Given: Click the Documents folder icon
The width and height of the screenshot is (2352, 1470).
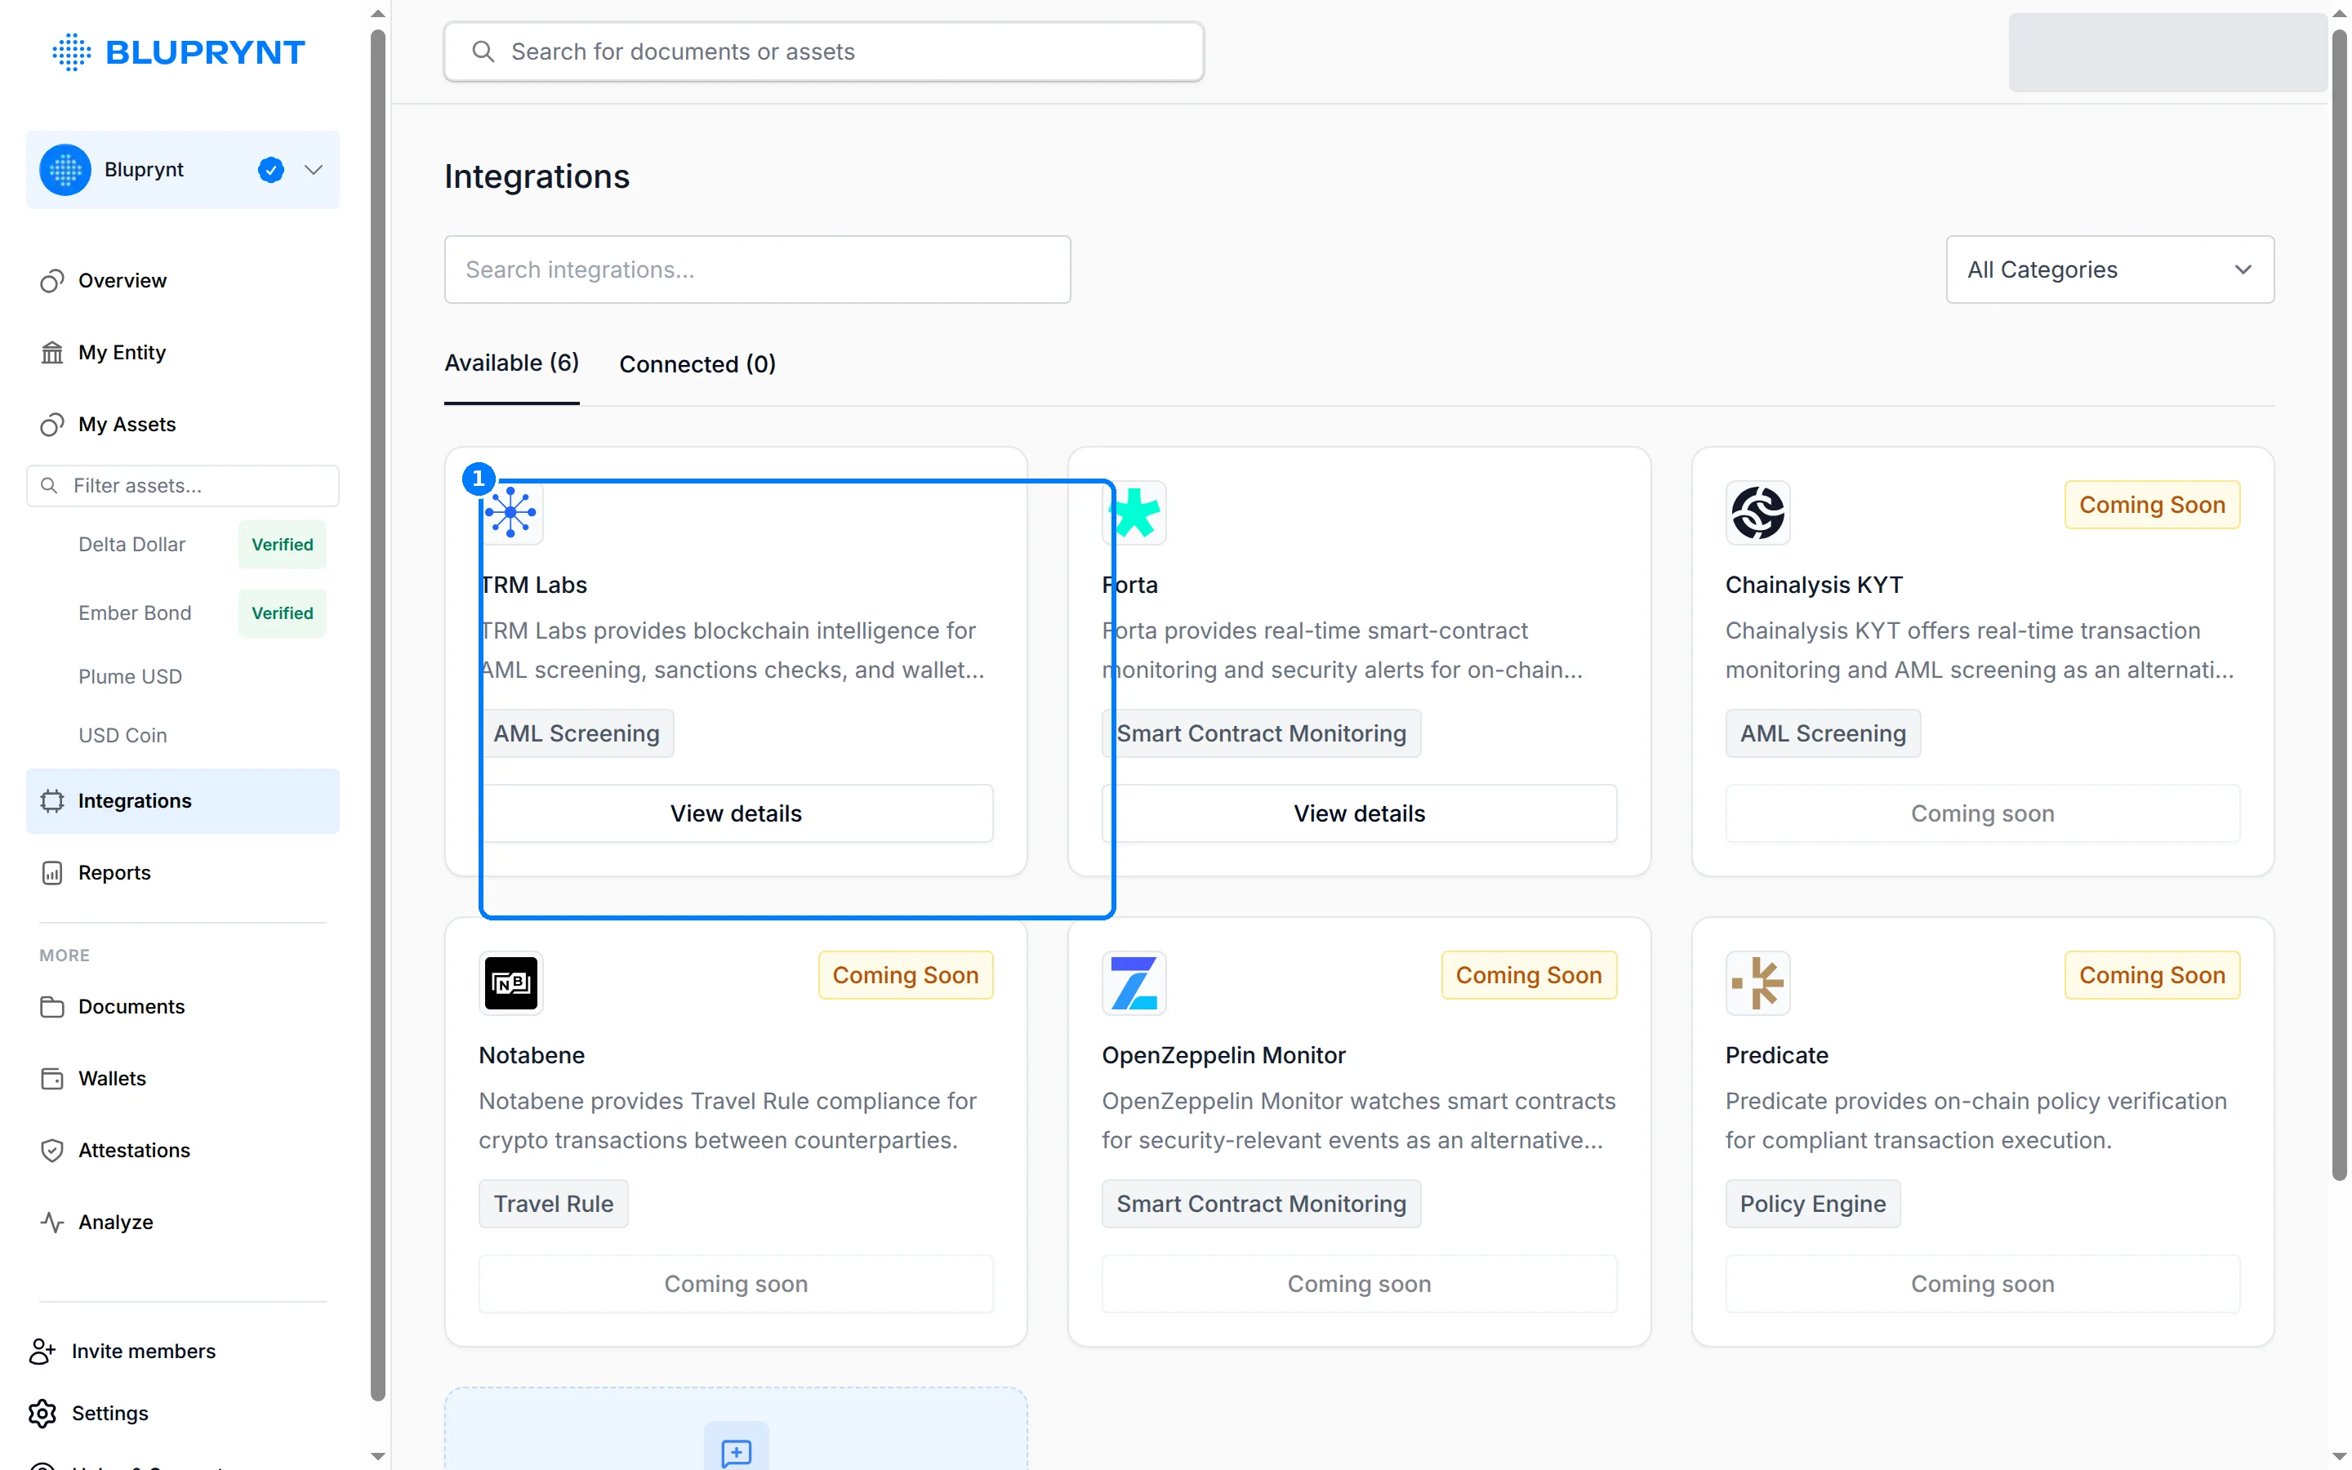Looking at the screenshot, I should 52,1006.
